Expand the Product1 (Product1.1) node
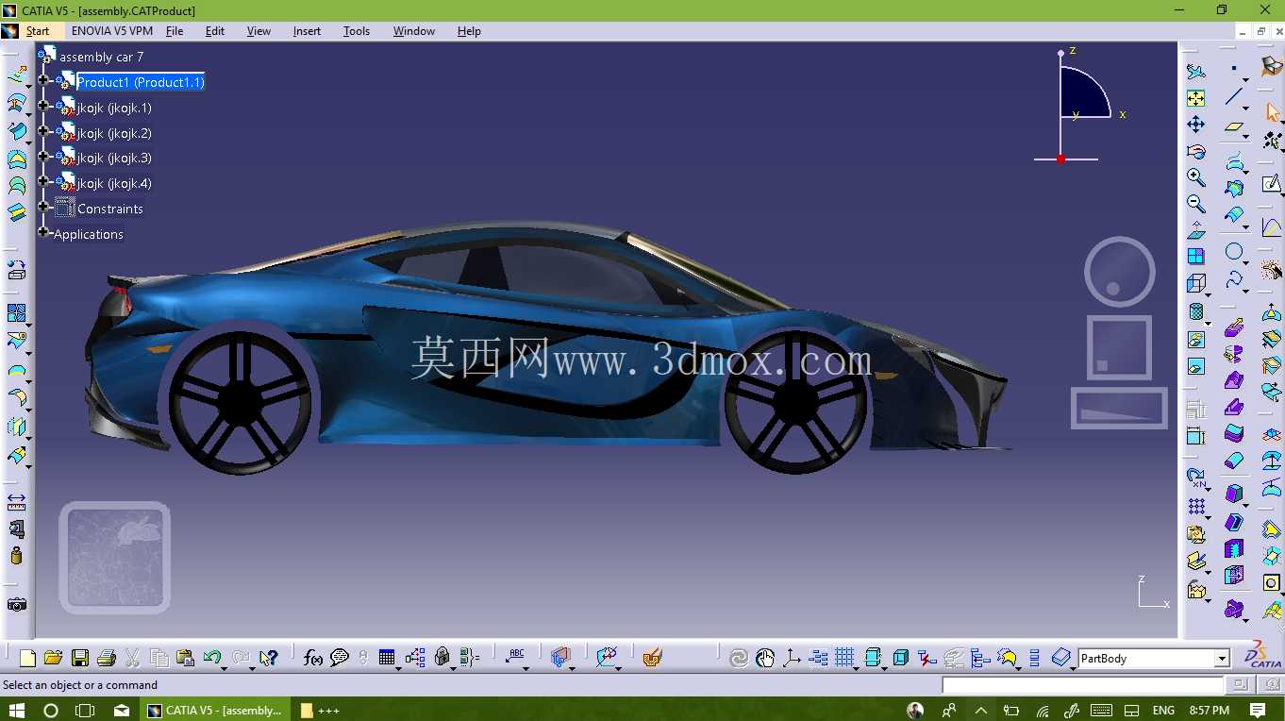This screenshot has height=721, width=1285. [43, 80]
